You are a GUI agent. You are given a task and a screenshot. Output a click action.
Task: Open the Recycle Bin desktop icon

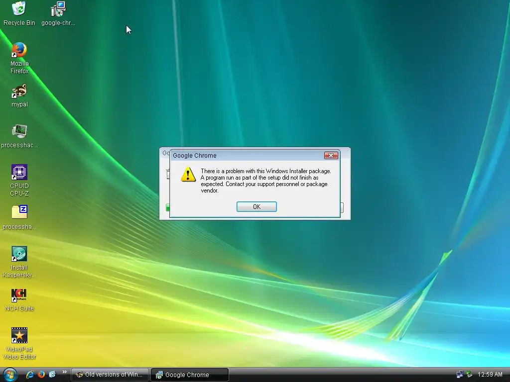point(19,13)
